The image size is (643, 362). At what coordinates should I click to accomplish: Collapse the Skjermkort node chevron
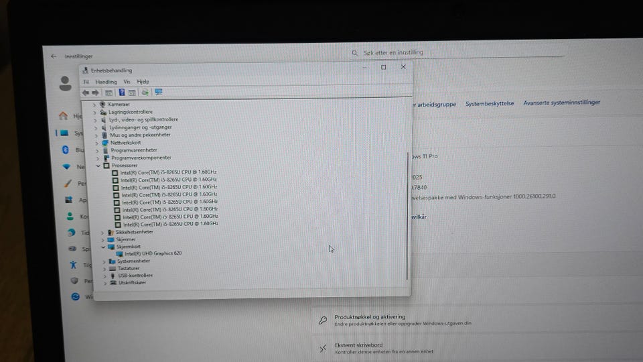(103, 247)
